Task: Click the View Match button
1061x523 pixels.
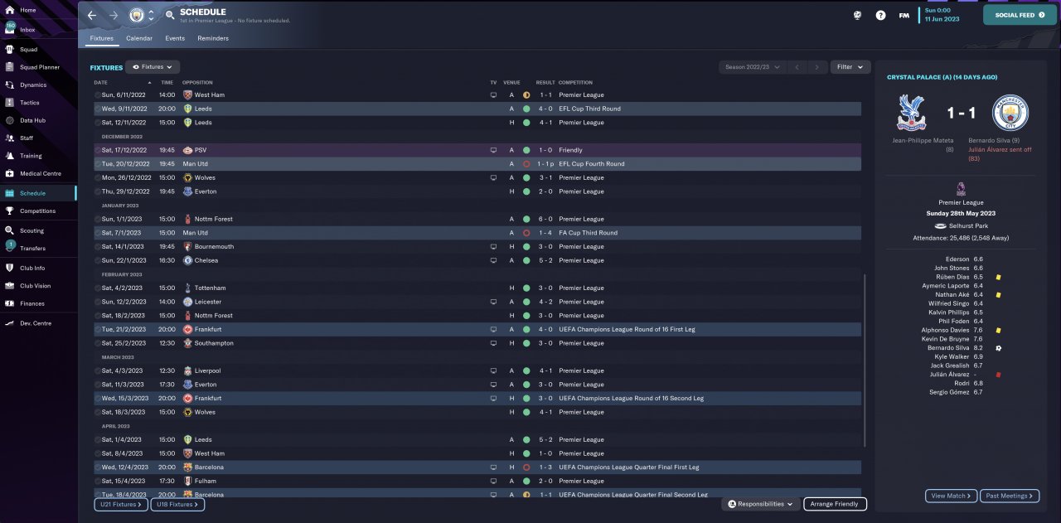Action: coord(951,496)
